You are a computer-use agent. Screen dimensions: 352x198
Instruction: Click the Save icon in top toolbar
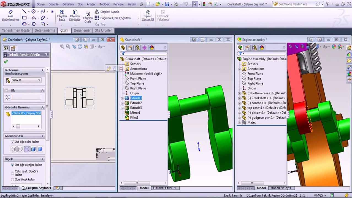tap(167, 4)
